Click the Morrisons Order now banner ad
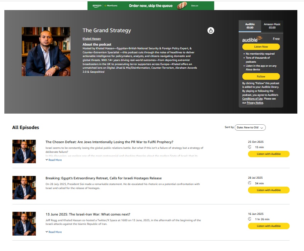Viewport: 304px width, 251px height. tap(151, 6)
